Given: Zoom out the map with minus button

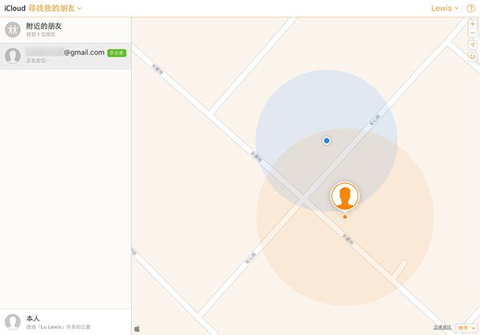Looking at the screenshot, I should coord(473,33).
